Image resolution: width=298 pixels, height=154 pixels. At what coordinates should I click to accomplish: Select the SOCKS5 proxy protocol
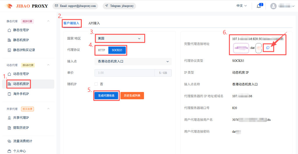coord(117,50)
